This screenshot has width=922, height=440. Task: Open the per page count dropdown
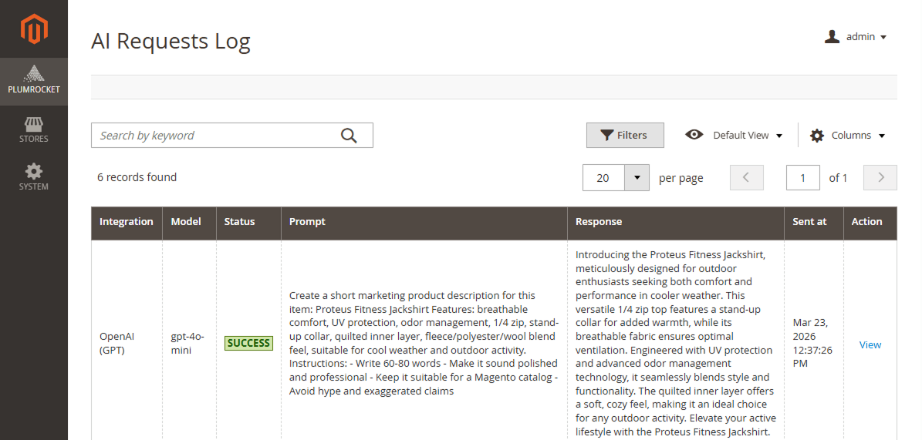637,177
